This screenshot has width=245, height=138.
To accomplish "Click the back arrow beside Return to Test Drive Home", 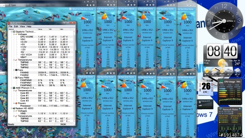I will [x=70, y=9].
